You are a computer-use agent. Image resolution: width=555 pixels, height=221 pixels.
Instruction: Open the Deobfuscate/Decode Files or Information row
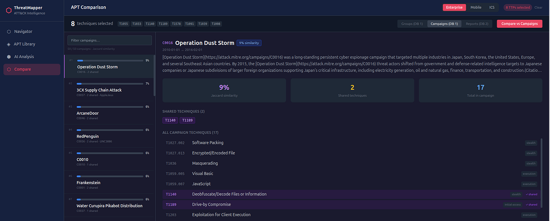tap(350, 194)
